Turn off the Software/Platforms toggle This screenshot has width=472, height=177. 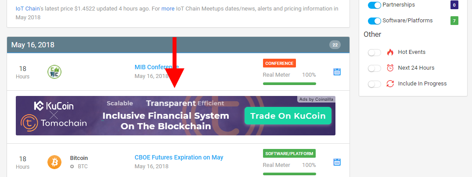click(x=375, y=21)
